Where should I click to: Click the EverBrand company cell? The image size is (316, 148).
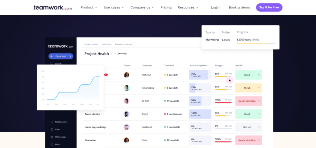147,127
